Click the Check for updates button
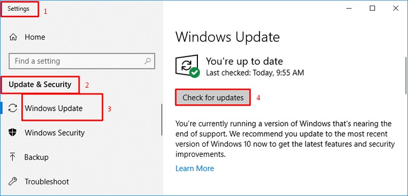This screenshot has width=408, height=196. coord(213,97)
